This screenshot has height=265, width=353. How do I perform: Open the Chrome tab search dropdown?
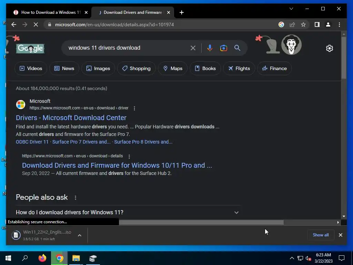(x=291, y=9)
